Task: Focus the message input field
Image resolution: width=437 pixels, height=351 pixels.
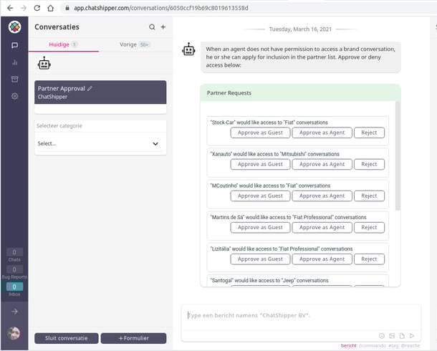Action: click(301, 316)
